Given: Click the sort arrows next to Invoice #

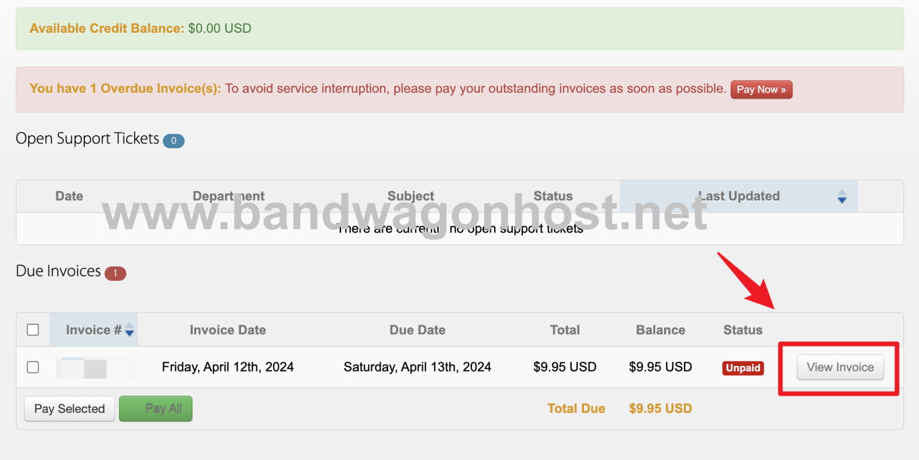Looking at the screenshot, I should 129,330.
